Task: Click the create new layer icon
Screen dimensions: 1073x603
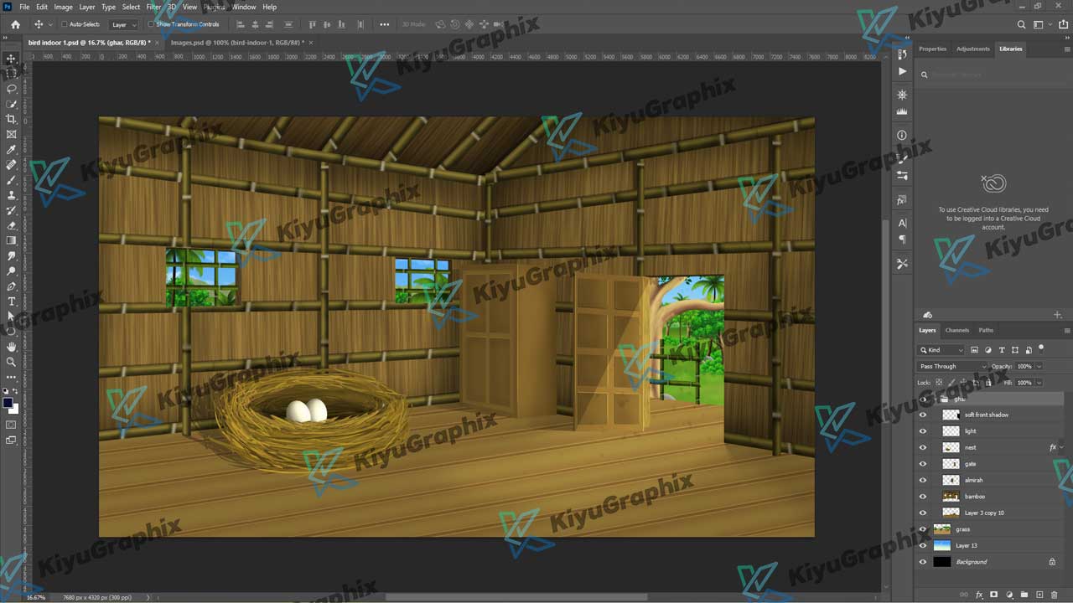Action: click(x=1039, y=595)
